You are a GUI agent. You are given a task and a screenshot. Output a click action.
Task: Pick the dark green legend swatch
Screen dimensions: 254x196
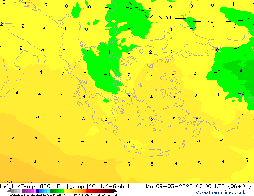(x=52, y=191)
